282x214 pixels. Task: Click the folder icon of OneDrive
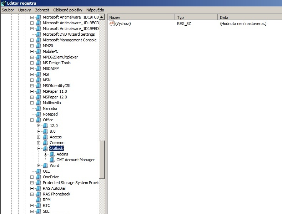tap(39, 177)
